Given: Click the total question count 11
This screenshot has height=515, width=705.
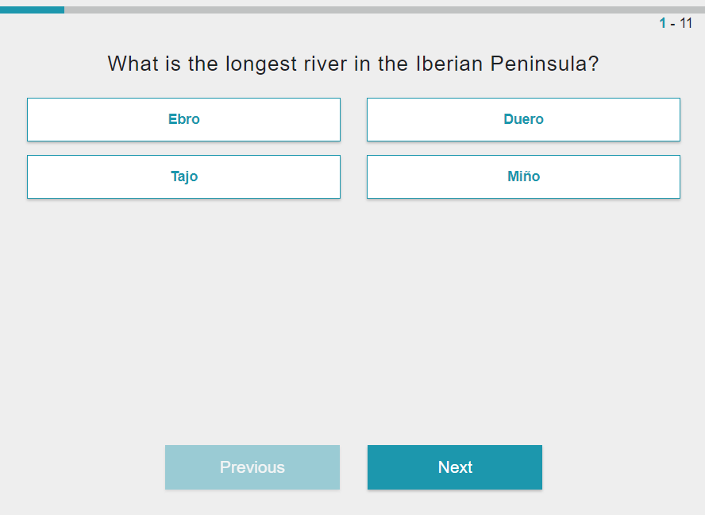Looking at the screenshot, I should (x=686, y=23).
